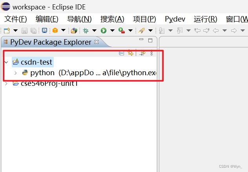Open the New wizard toolbar icon
The image size is (248, 172).
[7, 31]
